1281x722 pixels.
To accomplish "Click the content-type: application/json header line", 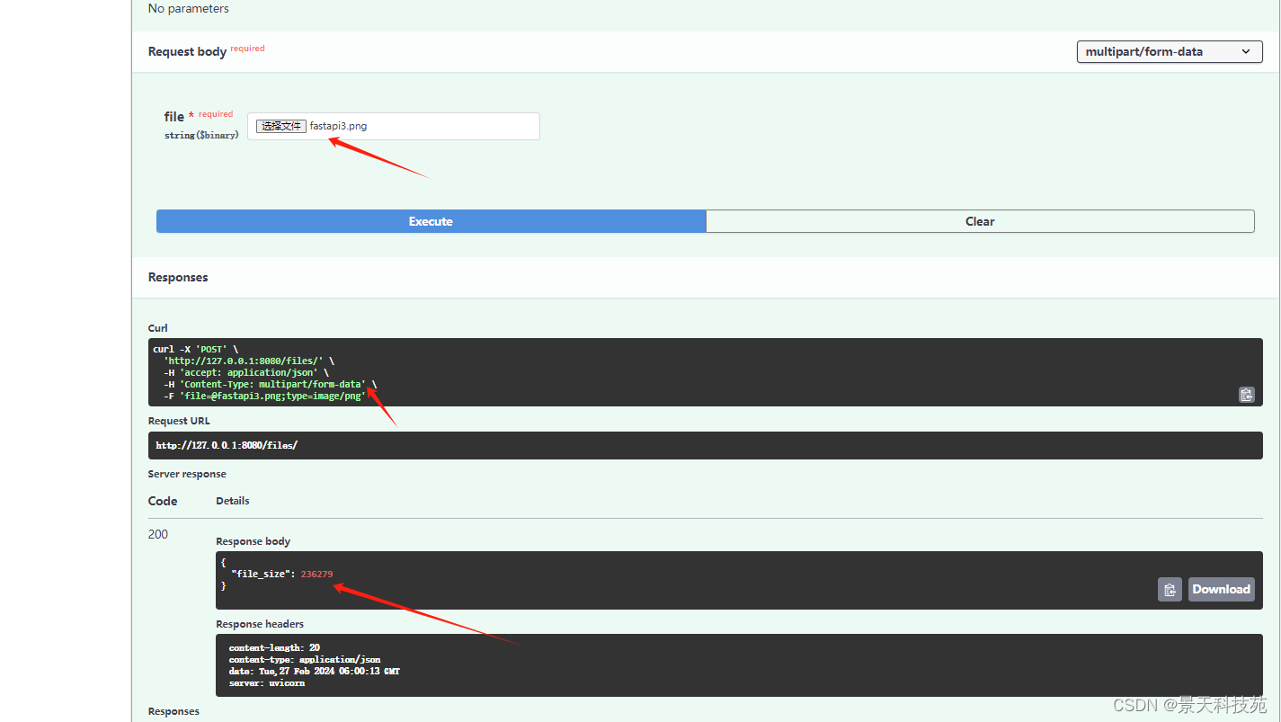I will pyautogui.click(x=304, y=660).
